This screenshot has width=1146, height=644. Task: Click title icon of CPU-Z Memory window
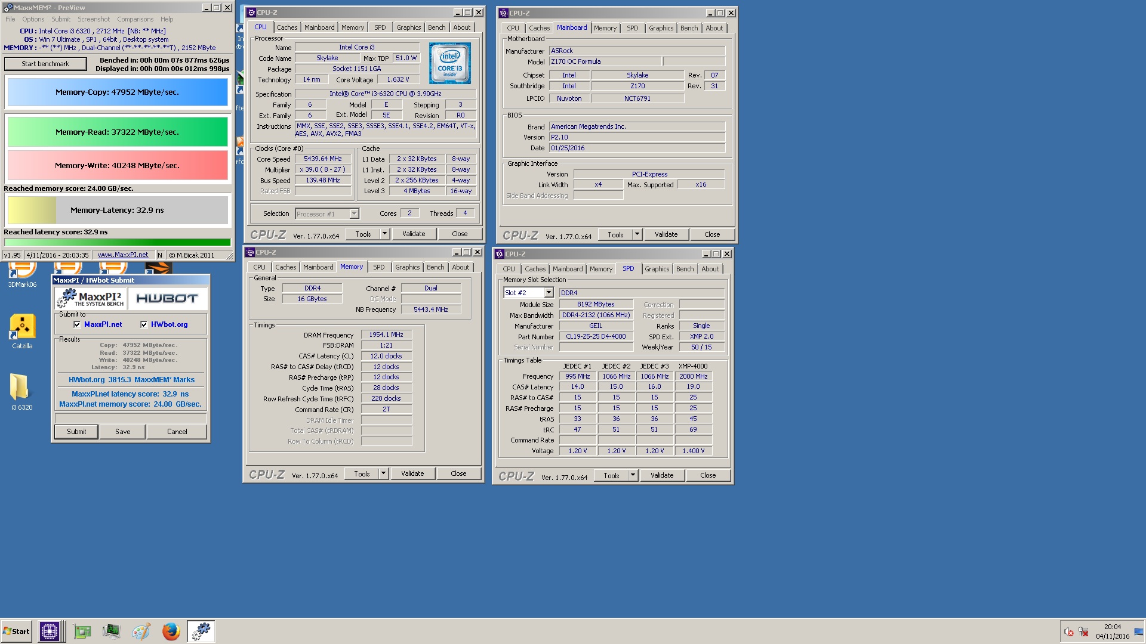point(250,252)
